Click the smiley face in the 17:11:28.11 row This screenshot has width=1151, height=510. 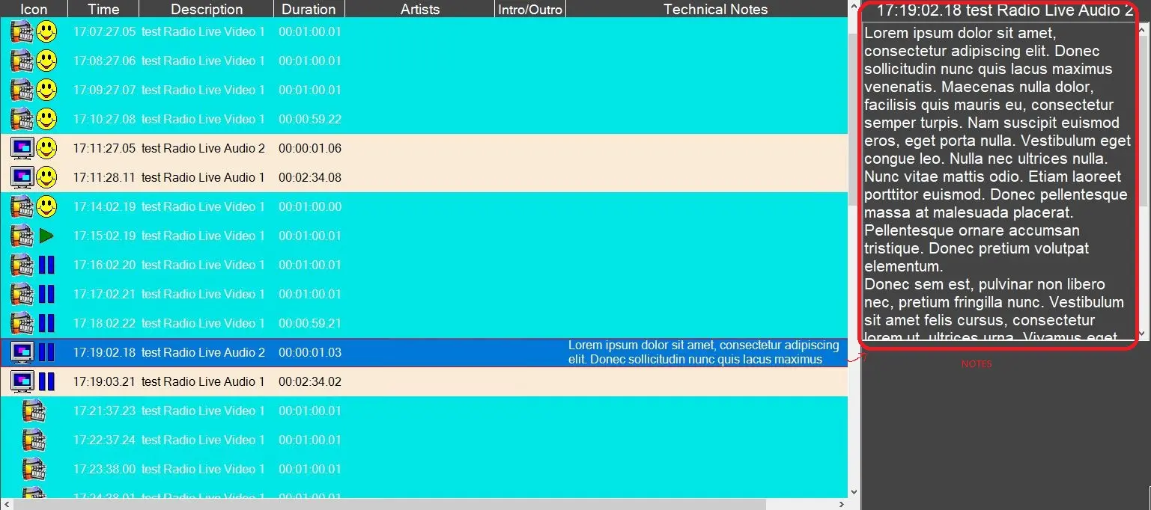[46, 178]
